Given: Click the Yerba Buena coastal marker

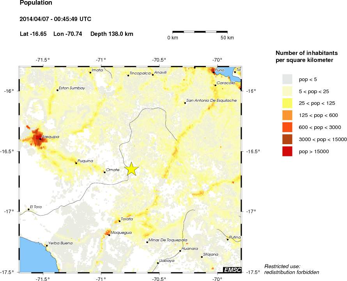Looking at the screenshot, I should [46, 246].
